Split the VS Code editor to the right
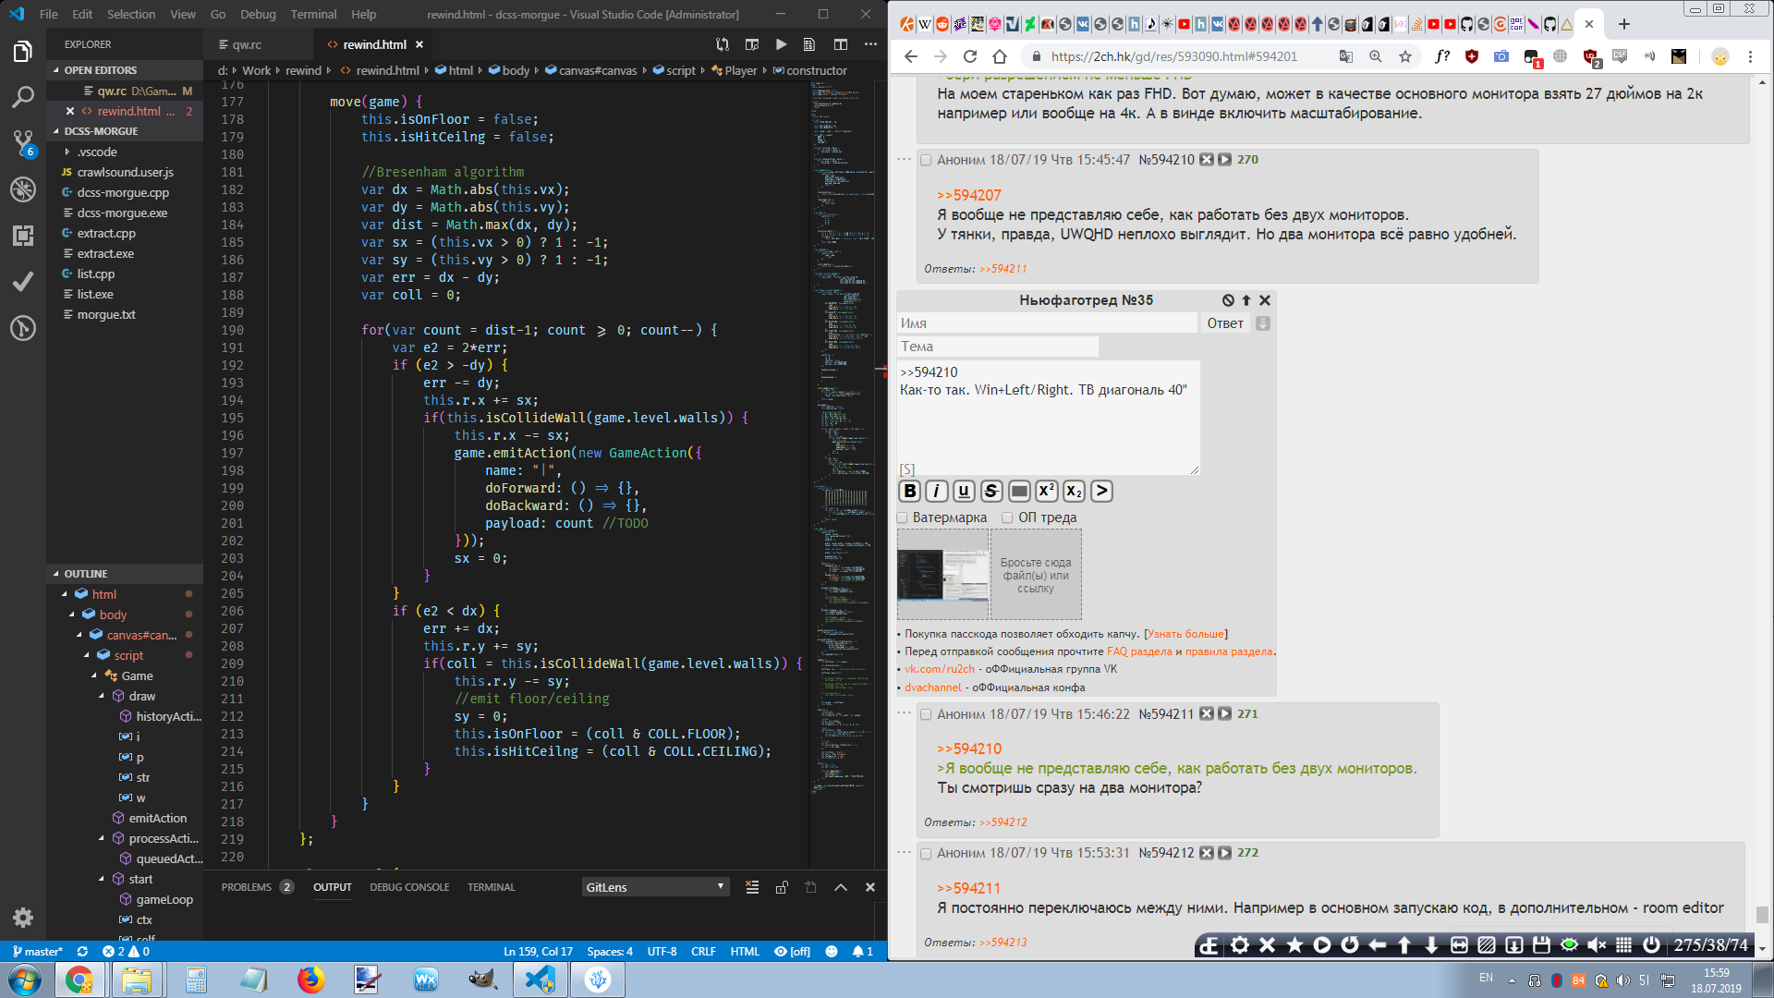This screenshot has width=1774, height=998. pos(840,44)
